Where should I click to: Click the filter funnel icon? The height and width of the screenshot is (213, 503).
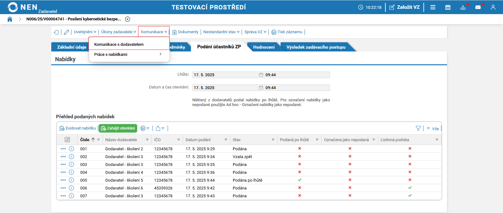pyautogui.click(x=418, y=128)
